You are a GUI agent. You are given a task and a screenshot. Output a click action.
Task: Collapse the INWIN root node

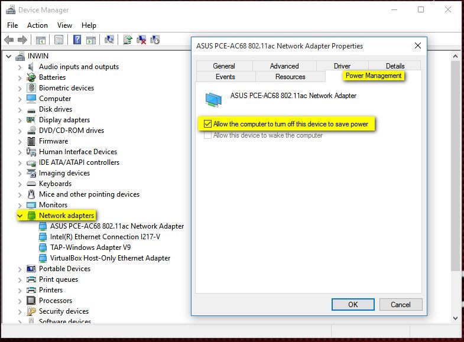tap(9, 56)
